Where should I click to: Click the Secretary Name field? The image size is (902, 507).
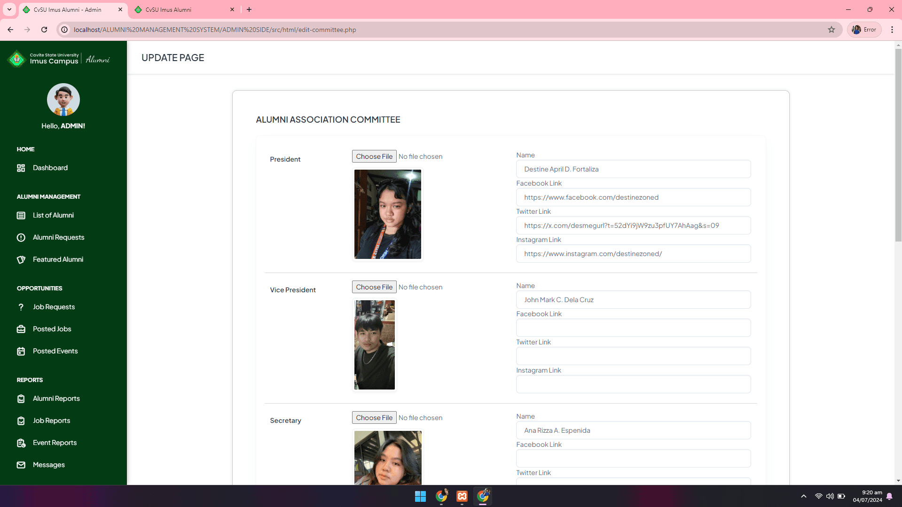[633, 430]
